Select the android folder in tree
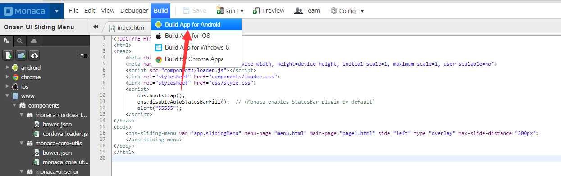 tap(31, 68)
